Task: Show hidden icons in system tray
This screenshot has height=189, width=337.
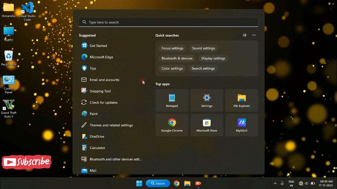Action: (x=275, y=183)
